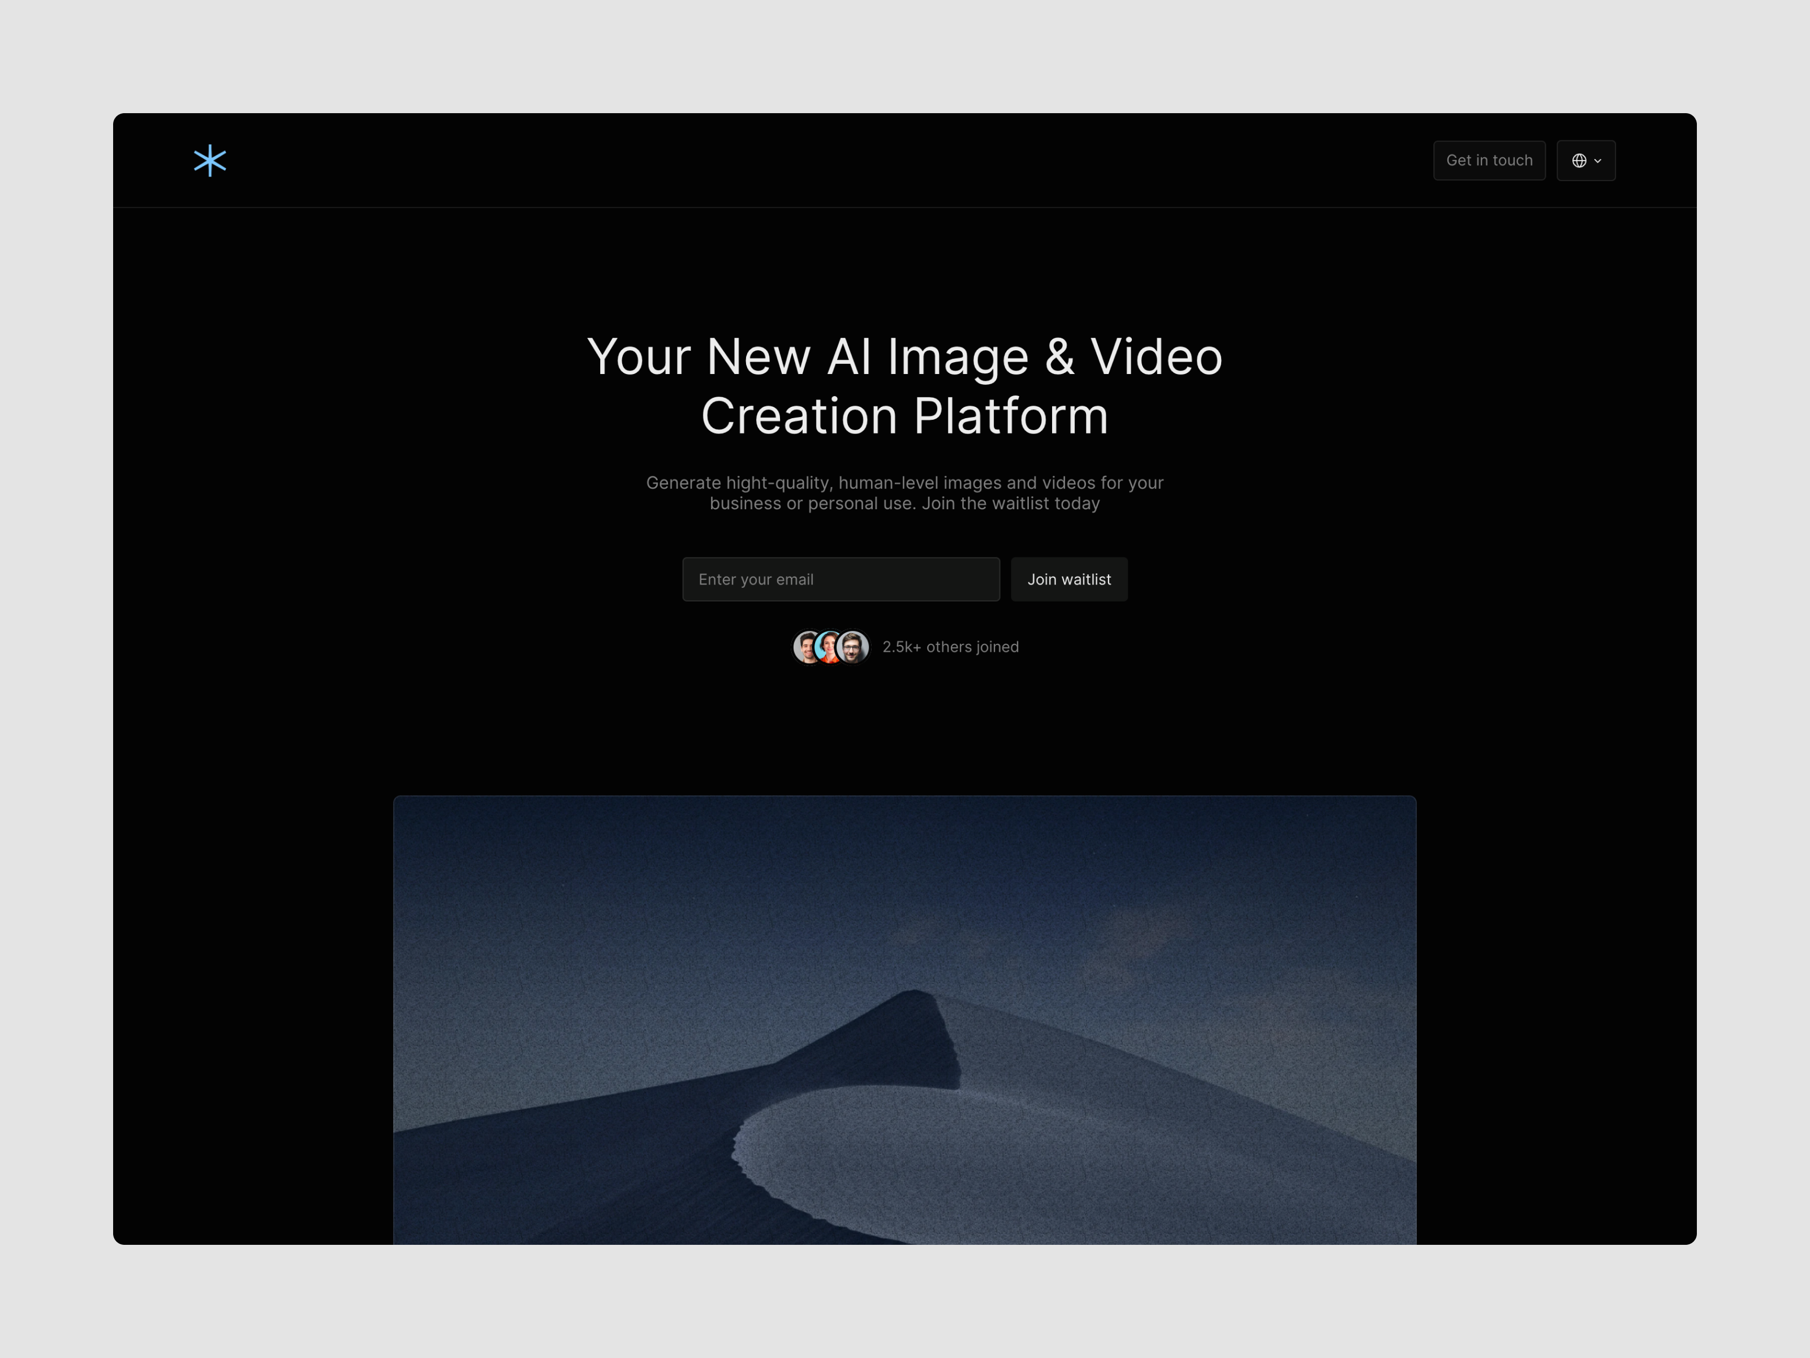Click the word 'Video' in the headline

(1156, 357)
